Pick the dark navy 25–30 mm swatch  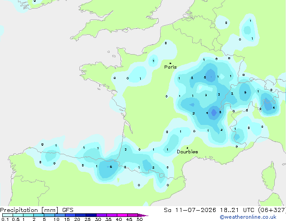(x=91, y=215)
